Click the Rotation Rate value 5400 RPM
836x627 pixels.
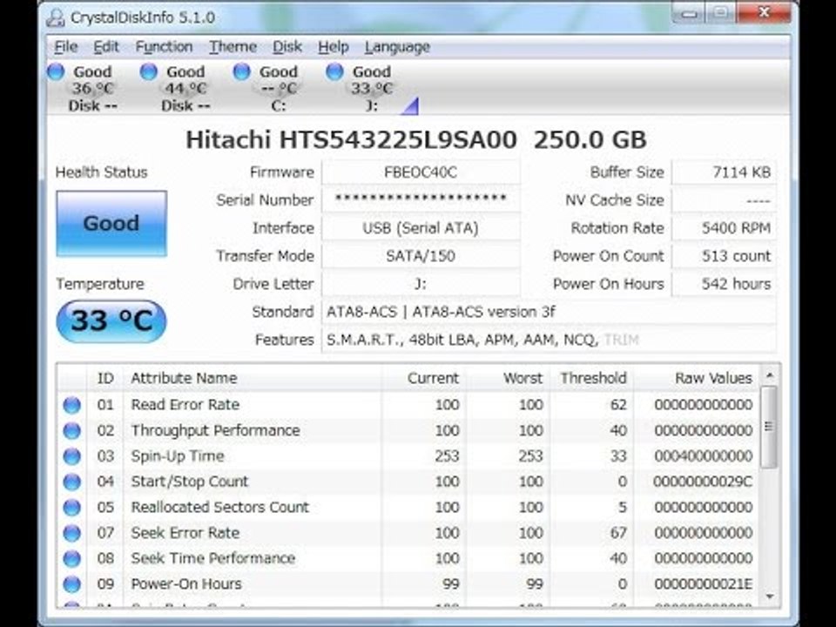point(724,228)
